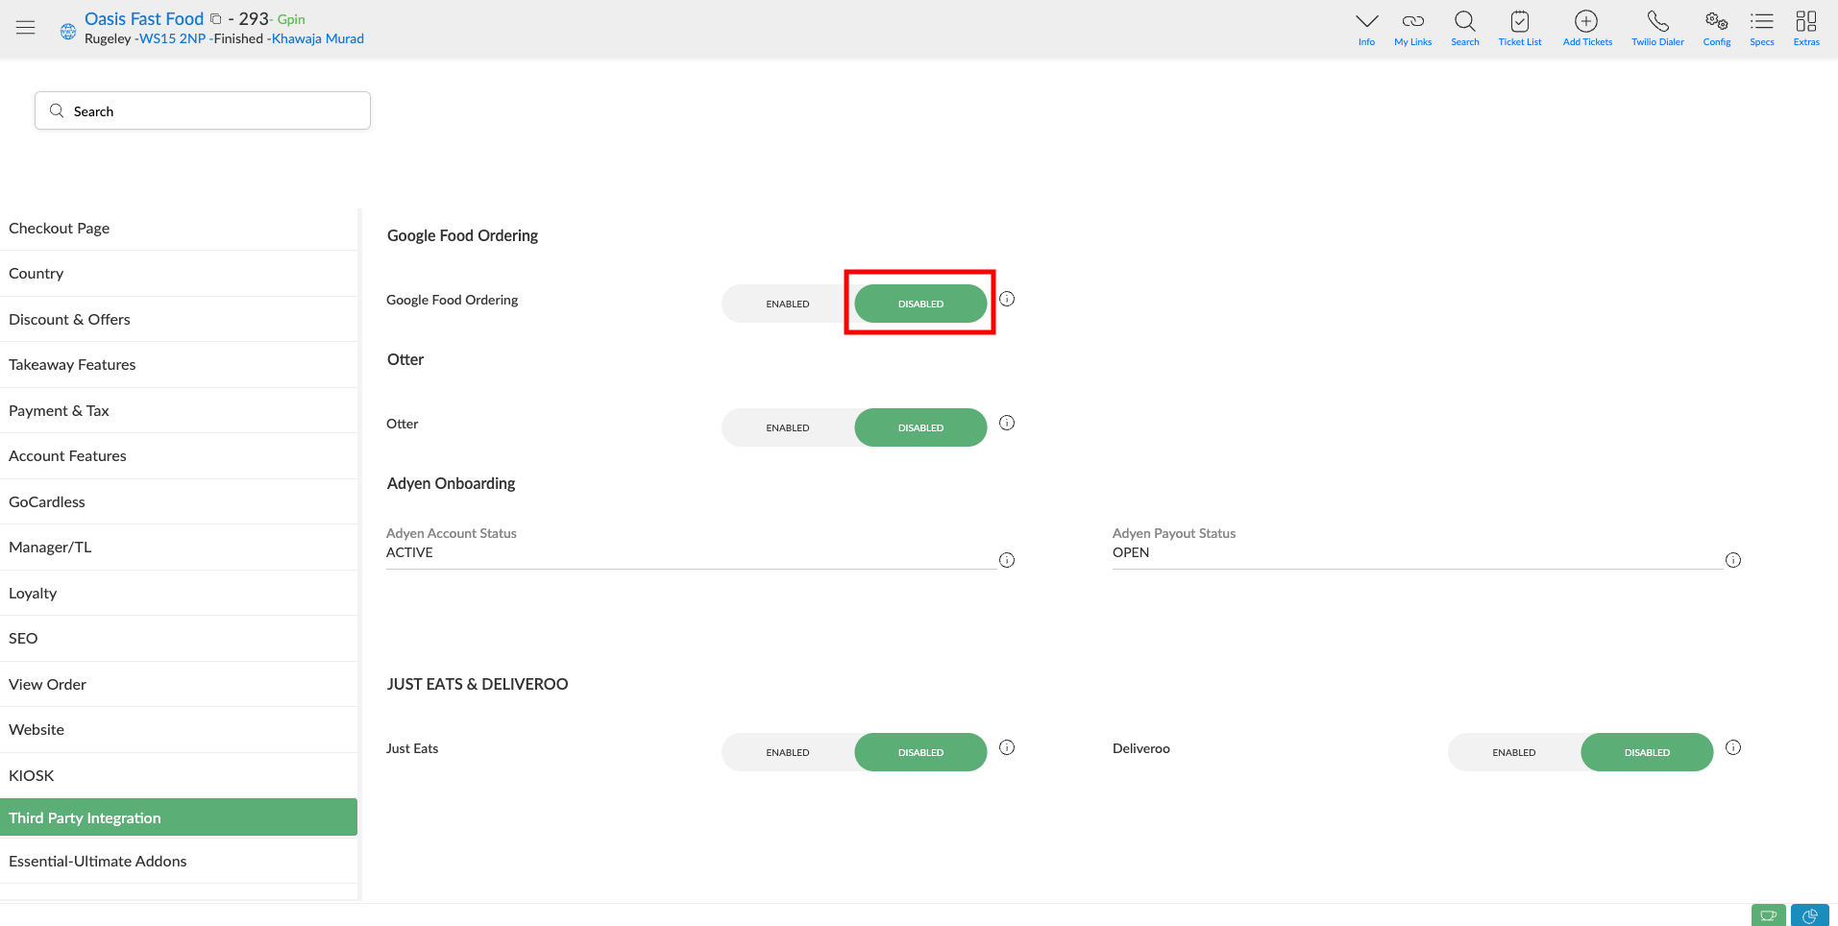
Task: Show the info tooltip for Just Eats
Action: pos(1007,747)
